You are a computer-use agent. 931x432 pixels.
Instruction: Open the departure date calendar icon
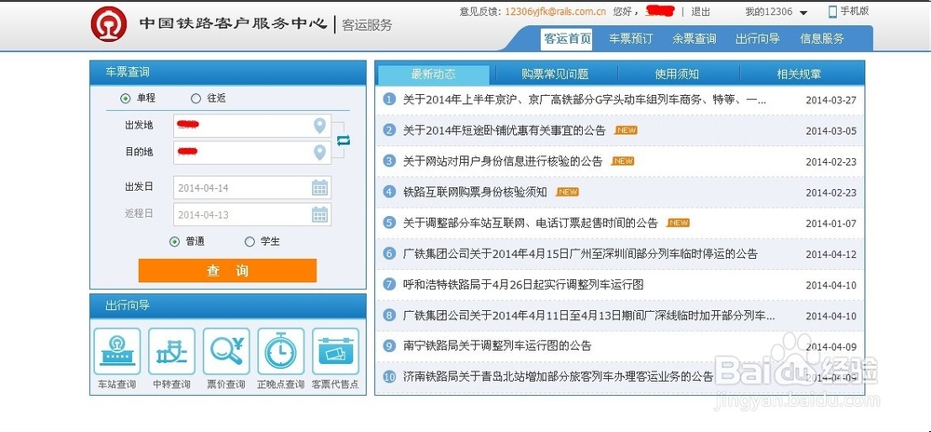(320, 187)
